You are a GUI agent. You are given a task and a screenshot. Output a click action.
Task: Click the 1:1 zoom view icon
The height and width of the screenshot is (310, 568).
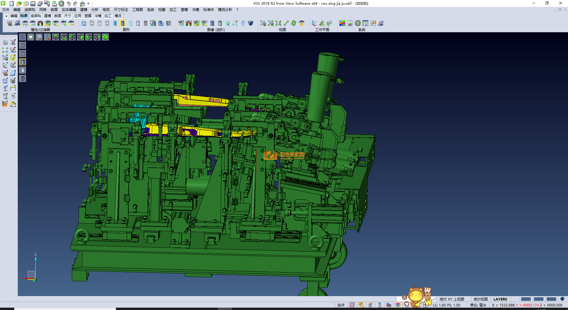click(278, 23)
